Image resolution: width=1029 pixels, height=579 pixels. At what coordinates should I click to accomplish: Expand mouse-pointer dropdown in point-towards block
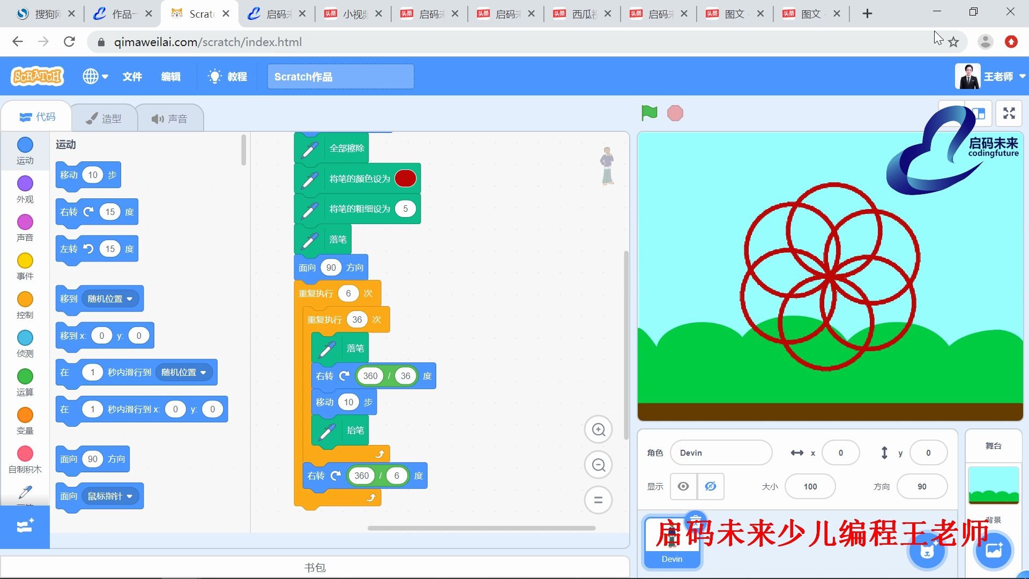click(129, 496)
